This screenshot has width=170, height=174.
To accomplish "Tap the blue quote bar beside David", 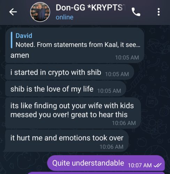I will (11, 40).
